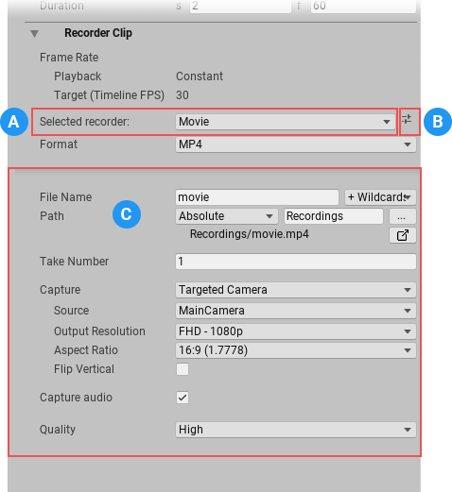Open the Format MP4 dropdown
This screenshot has height=492, width=452.
[296, 144]
